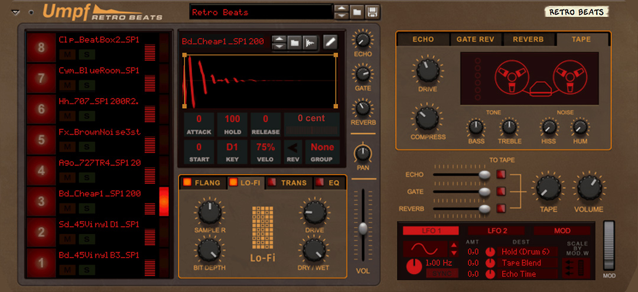The width and height of the screenshot is (638, 292).
Task: Select drum pad 1
Action: tap(41, 263)
